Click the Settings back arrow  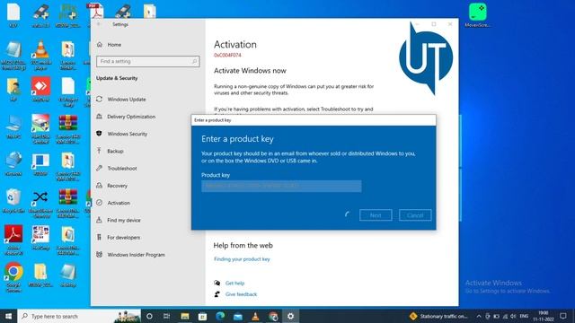tap(99, 24)
